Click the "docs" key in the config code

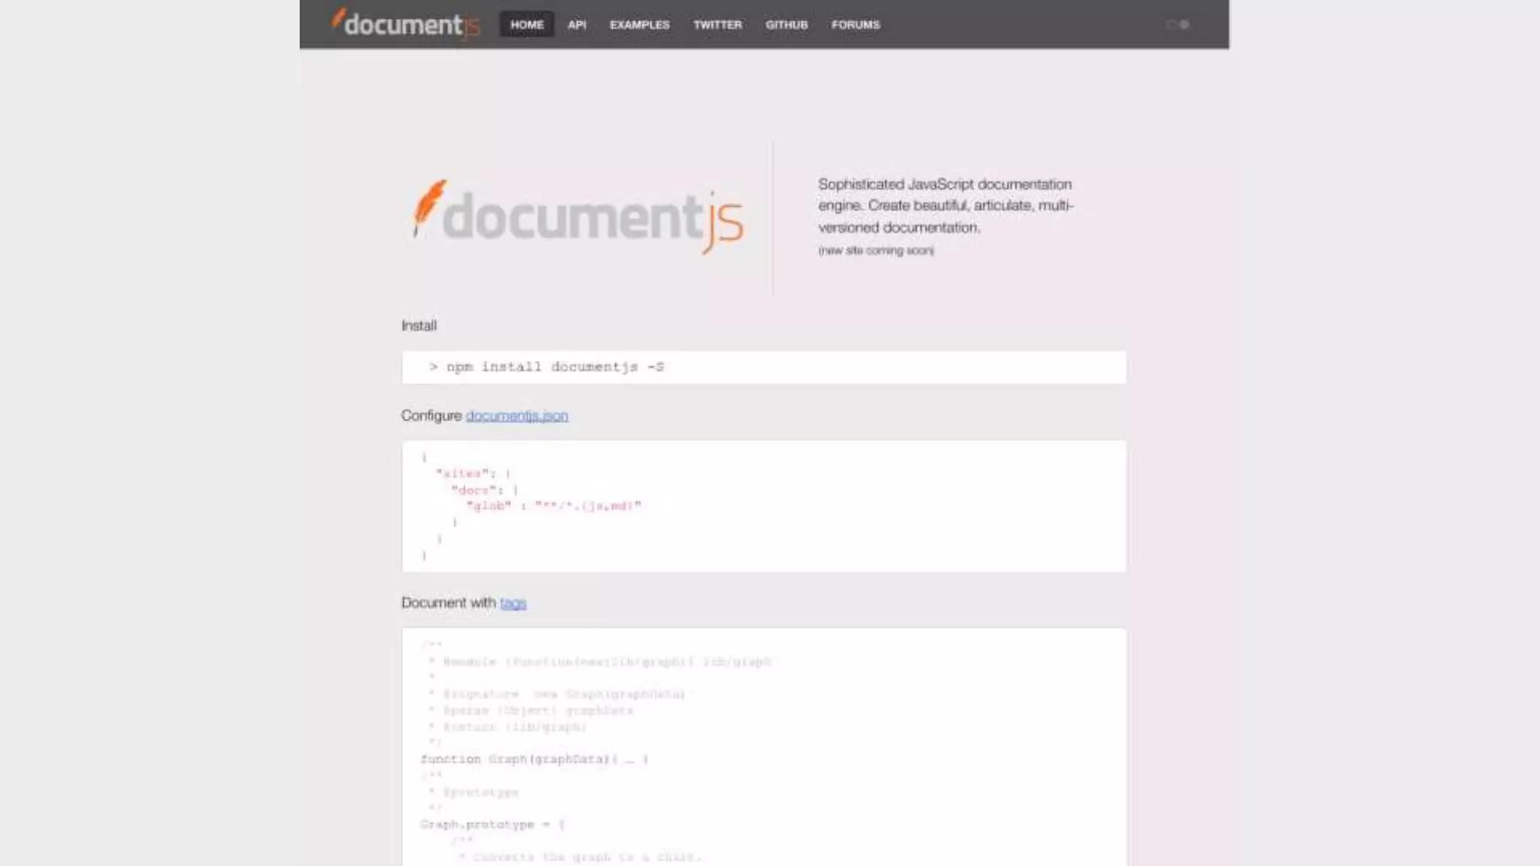(x=474, y=490)
